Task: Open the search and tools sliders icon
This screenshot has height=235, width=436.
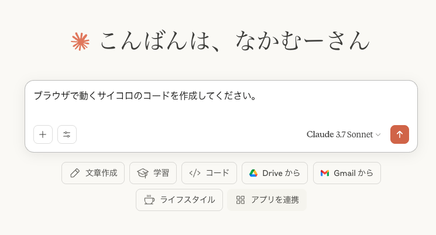Action: [x=67, y=134]
